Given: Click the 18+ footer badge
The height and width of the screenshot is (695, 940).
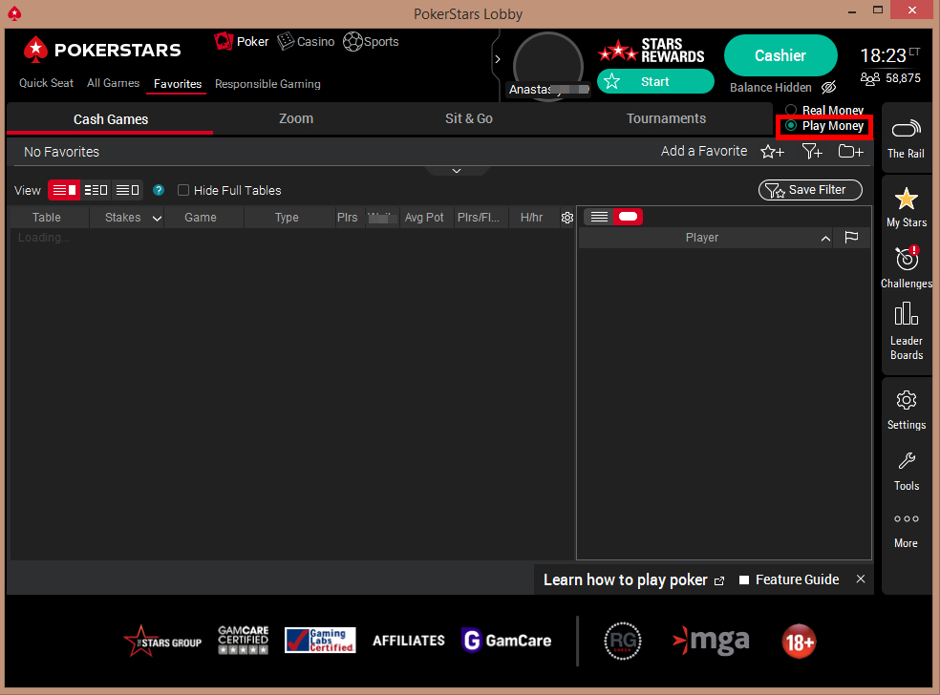Looking at the screenshot, I should coord(800,642).
